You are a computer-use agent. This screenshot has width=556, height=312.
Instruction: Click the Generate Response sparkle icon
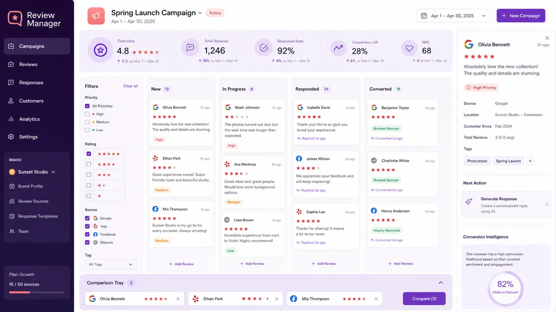468,202
